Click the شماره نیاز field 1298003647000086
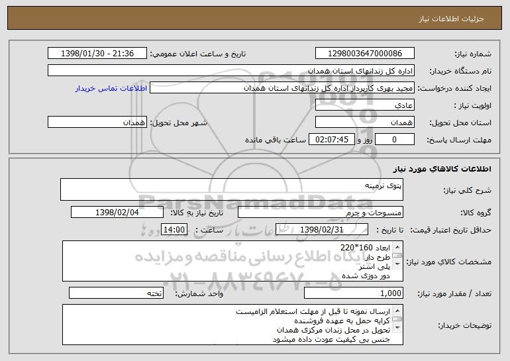 click(364, 53)
